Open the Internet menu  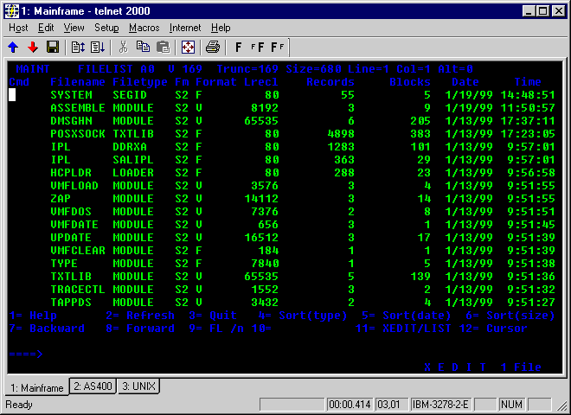click(x=185, y=28)
